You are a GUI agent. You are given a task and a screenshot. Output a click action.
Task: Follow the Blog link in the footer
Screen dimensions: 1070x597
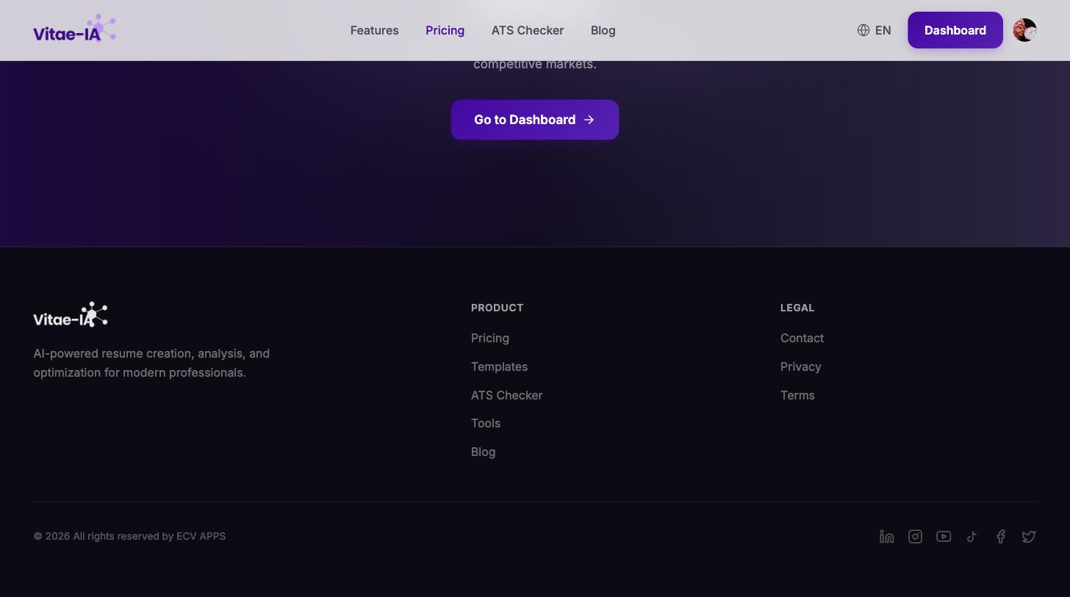[x=483, y=452]
